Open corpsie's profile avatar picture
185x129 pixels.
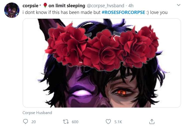click(12, 10)
